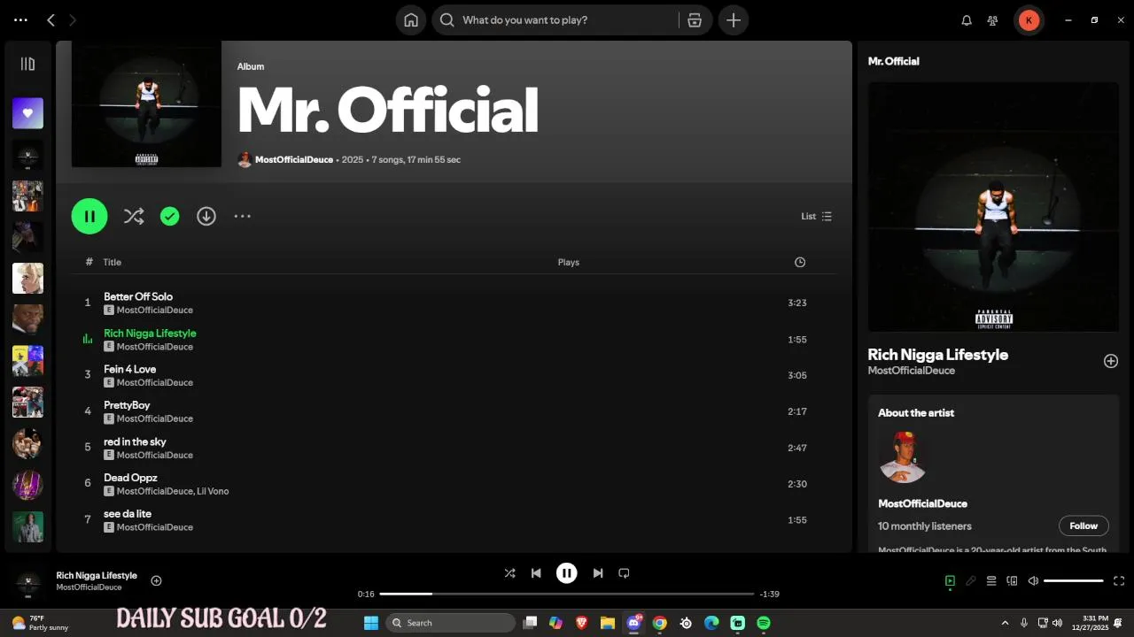The width and height of the screenshot is (1134, 637).
Task: Enable shuffle for the album
Action: (134, 216)
